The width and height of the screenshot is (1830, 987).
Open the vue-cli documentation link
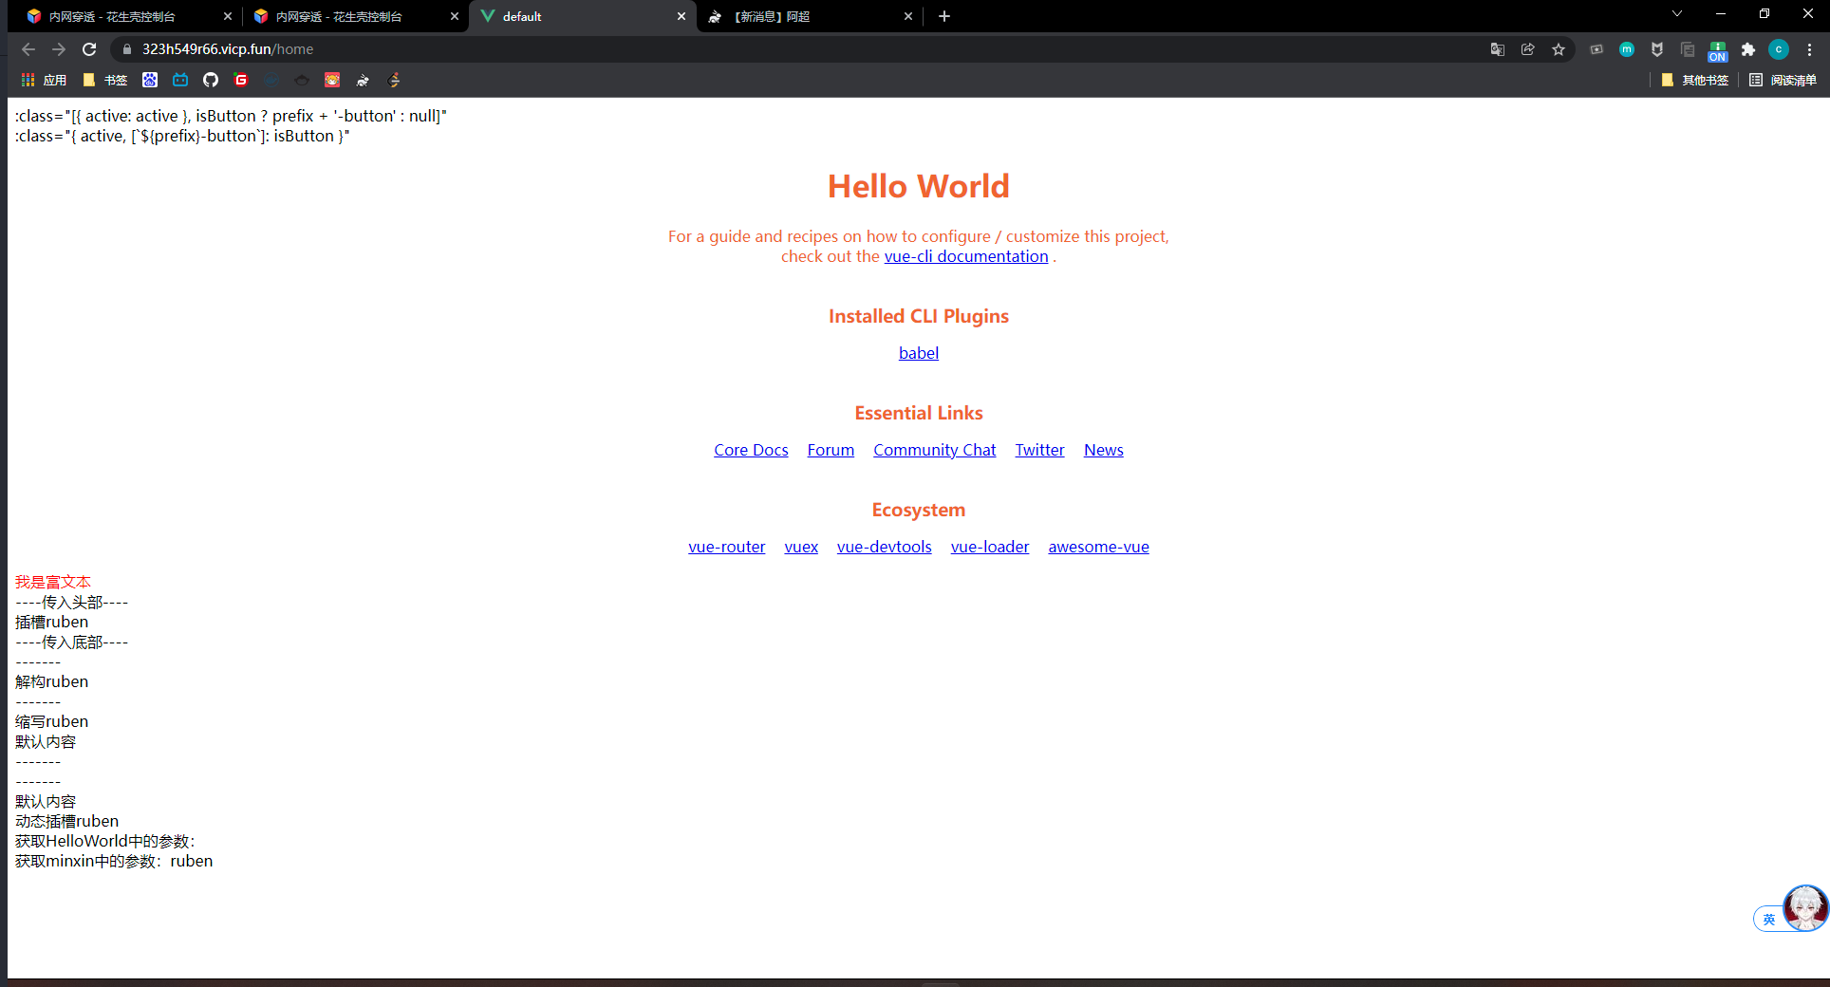tap(966, 256)
